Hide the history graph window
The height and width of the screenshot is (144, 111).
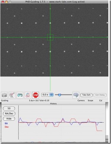(9, 119)
